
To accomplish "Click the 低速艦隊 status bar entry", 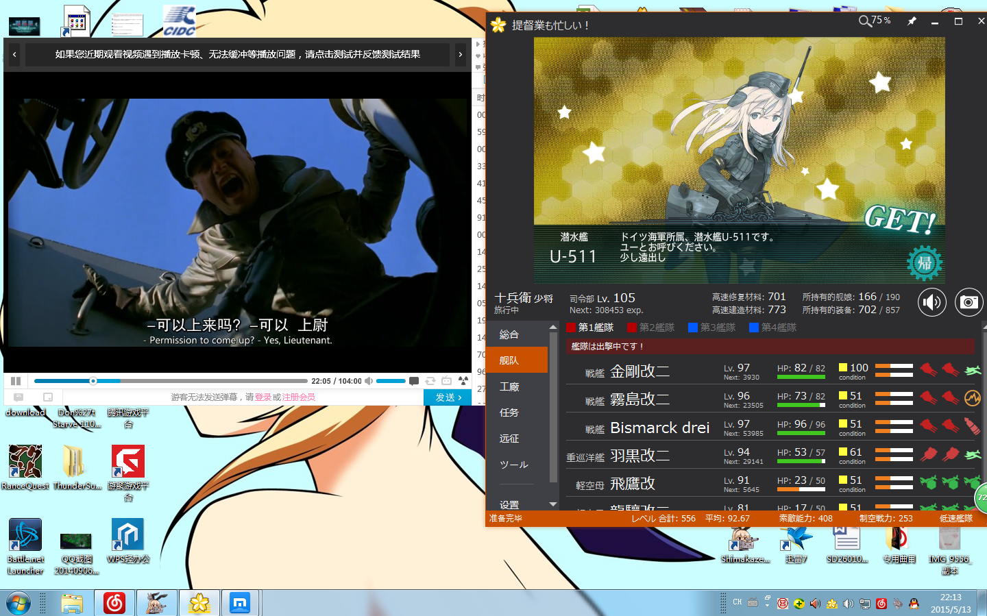I will pyautogui.click(x=956, y=519).
